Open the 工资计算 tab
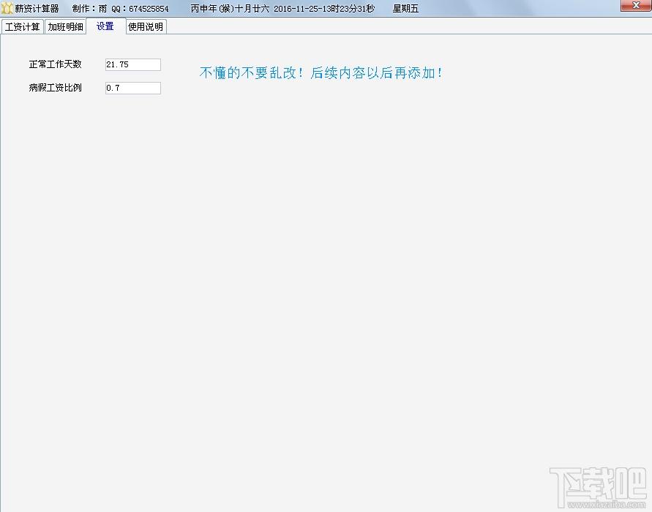Viewport: 652px width, 512px height. tap(22, 26)
